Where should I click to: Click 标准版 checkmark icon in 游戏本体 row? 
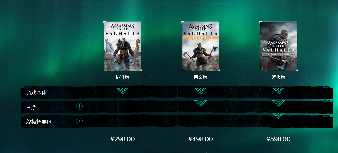pos(123,91)
